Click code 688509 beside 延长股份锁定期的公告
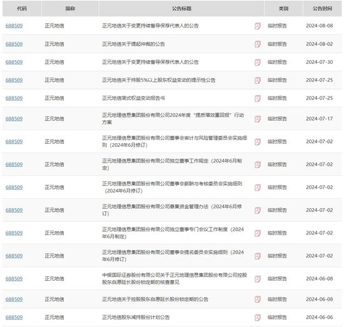Screen dimensions: 344x327 pyautogui.click(x=14, y=299)
